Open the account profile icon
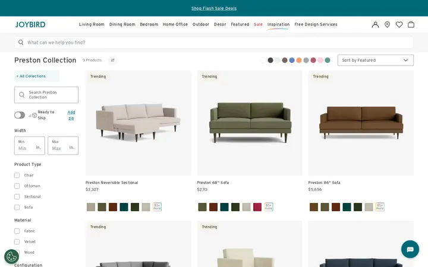Viewport: 428px width, 267px height. pyautogui.click(x=375, y=24)
